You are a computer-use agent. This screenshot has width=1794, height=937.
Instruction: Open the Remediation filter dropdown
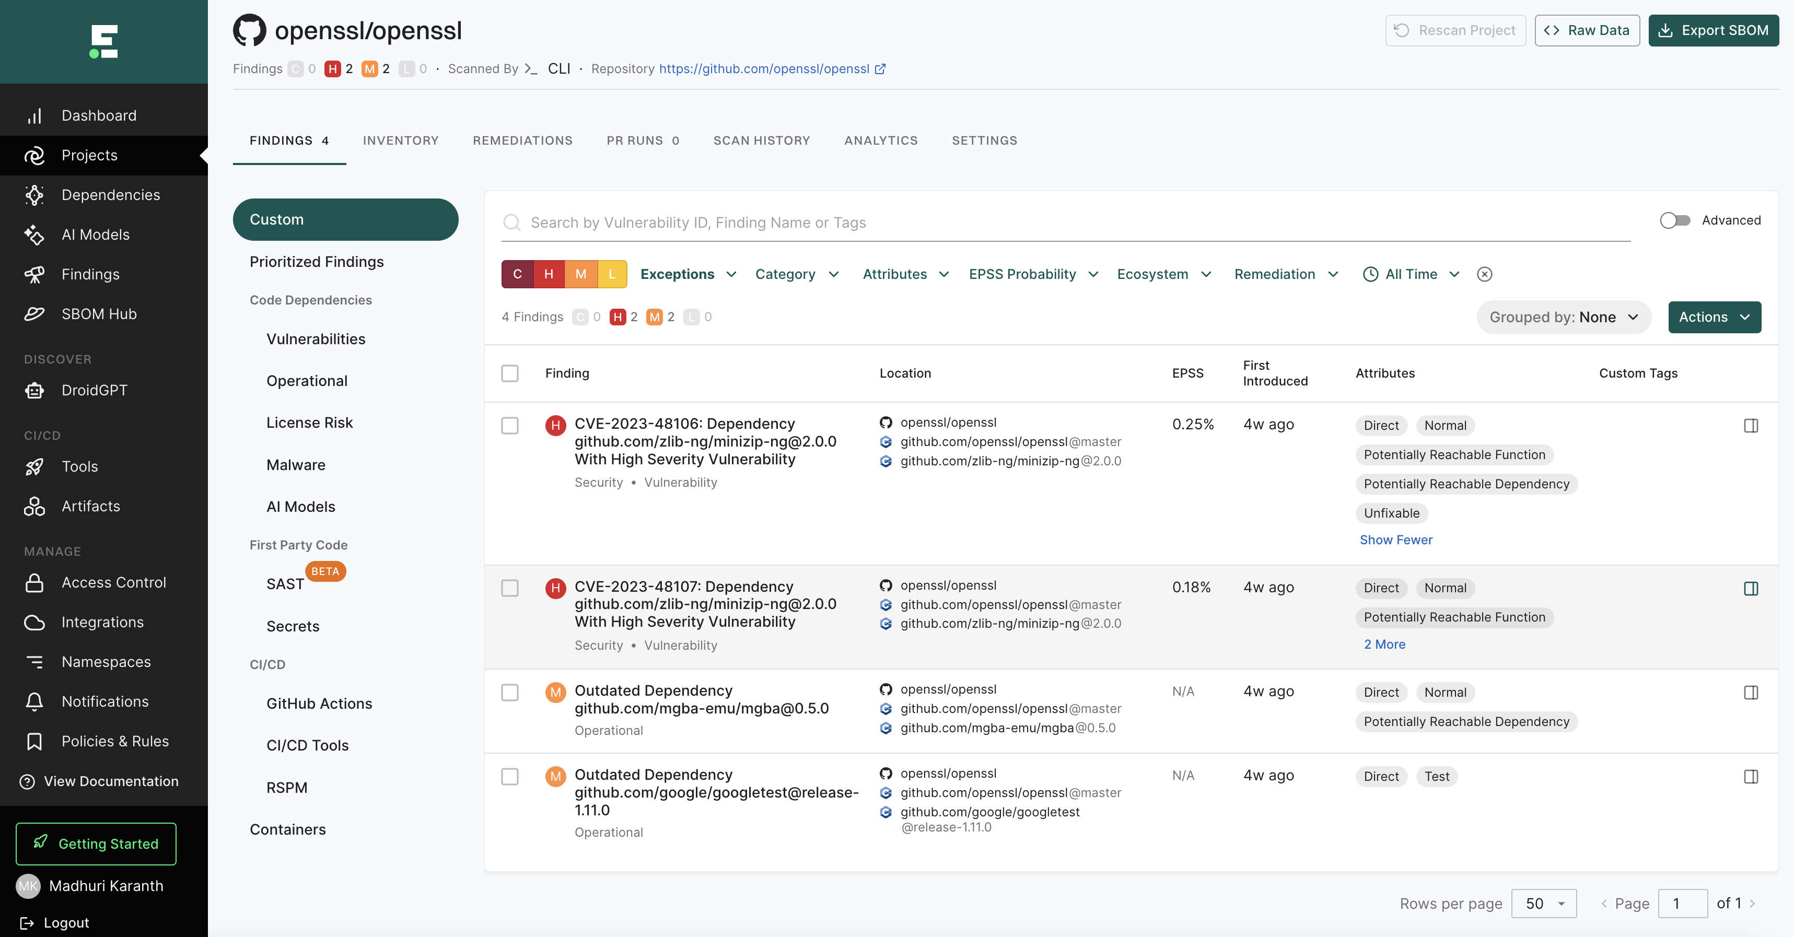coord(1286,274)
